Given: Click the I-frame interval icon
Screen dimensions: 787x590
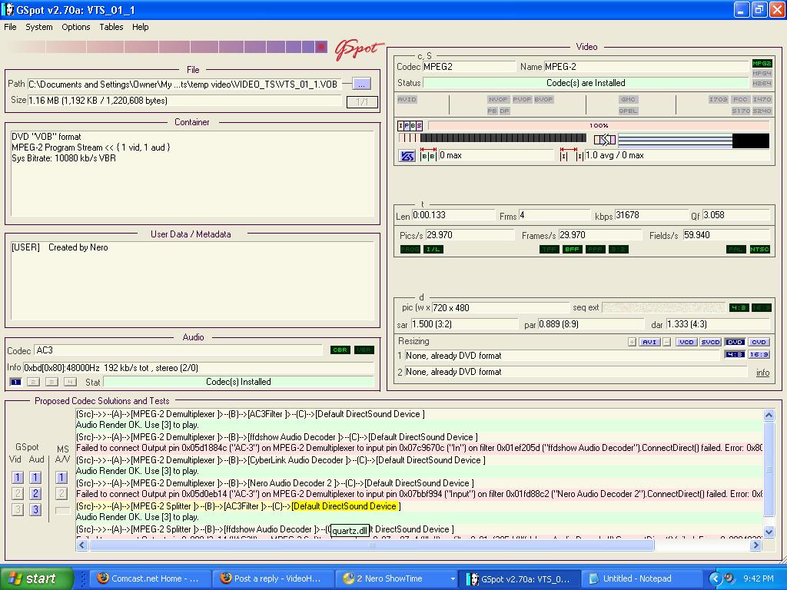Looking at the screenshot, I should [572, 155].
